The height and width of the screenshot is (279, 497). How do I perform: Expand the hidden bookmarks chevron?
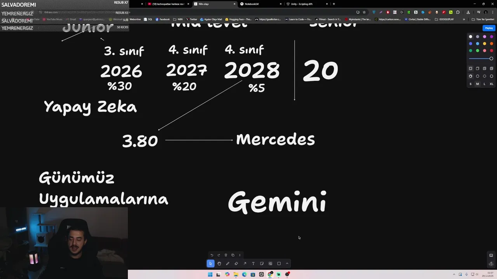[464, 19]
